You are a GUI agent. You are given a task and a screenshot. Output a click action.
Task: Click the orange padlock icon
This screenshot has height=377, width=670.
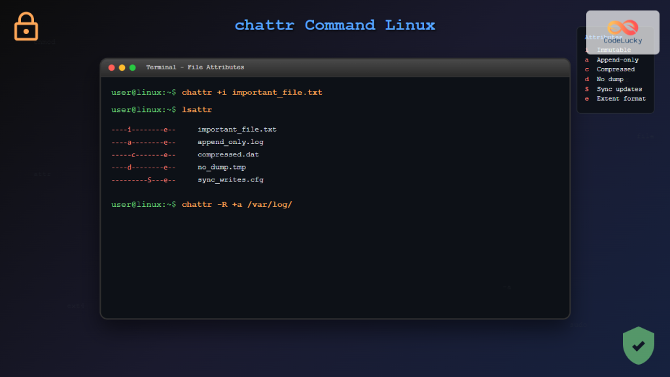point(26,27)
